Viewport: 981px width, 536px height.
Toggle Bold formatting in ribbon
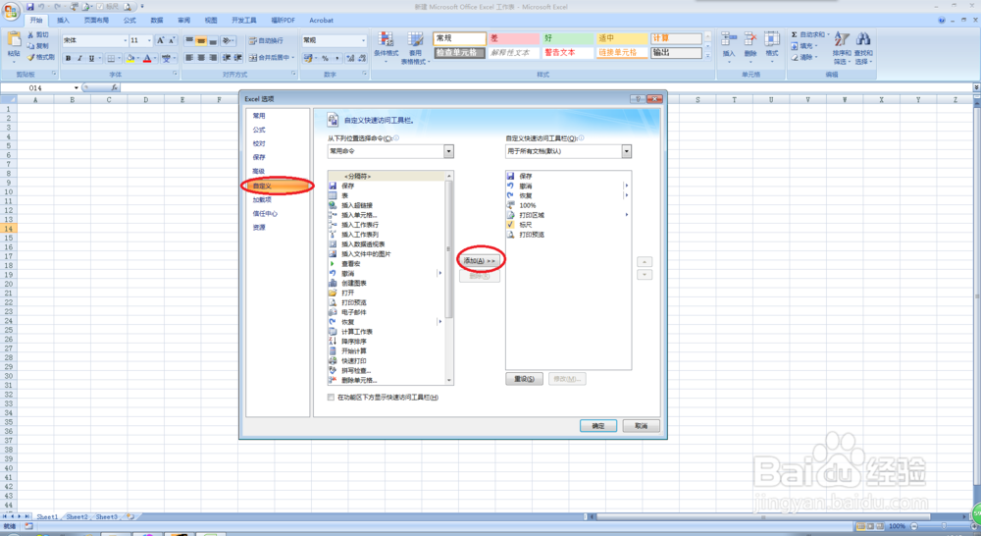coord(69,58)
